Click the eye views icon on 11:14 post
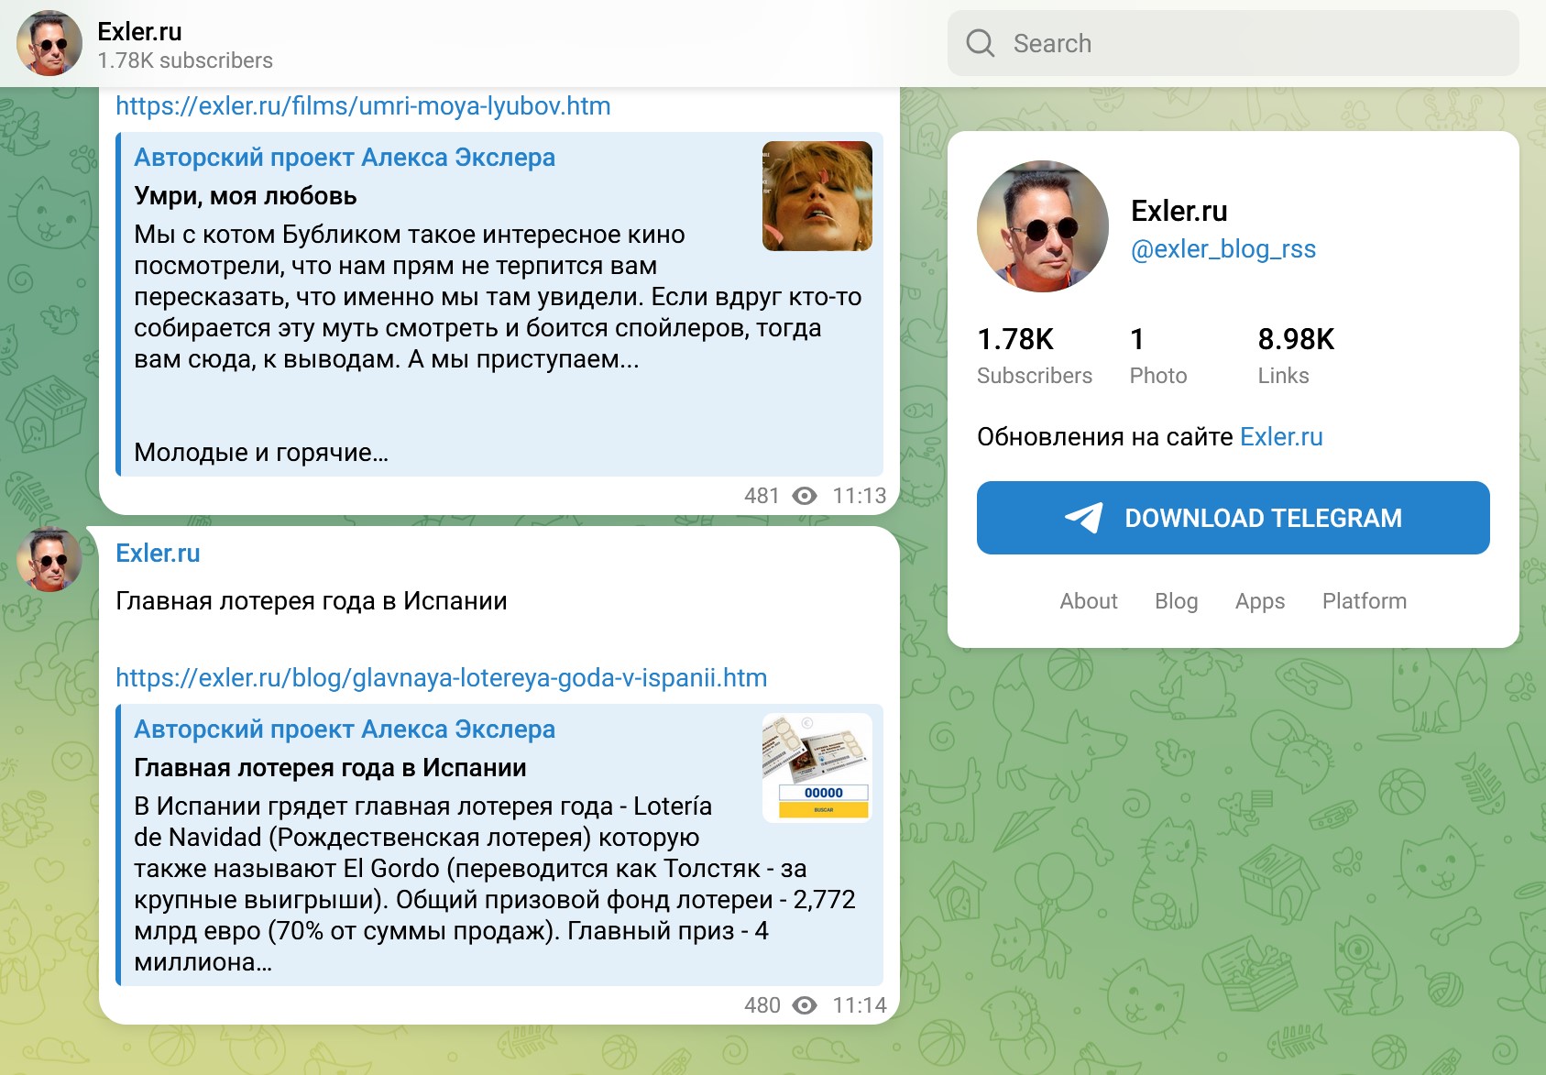Screen dimensions: 1546x1075 (x=805, y=1005)
